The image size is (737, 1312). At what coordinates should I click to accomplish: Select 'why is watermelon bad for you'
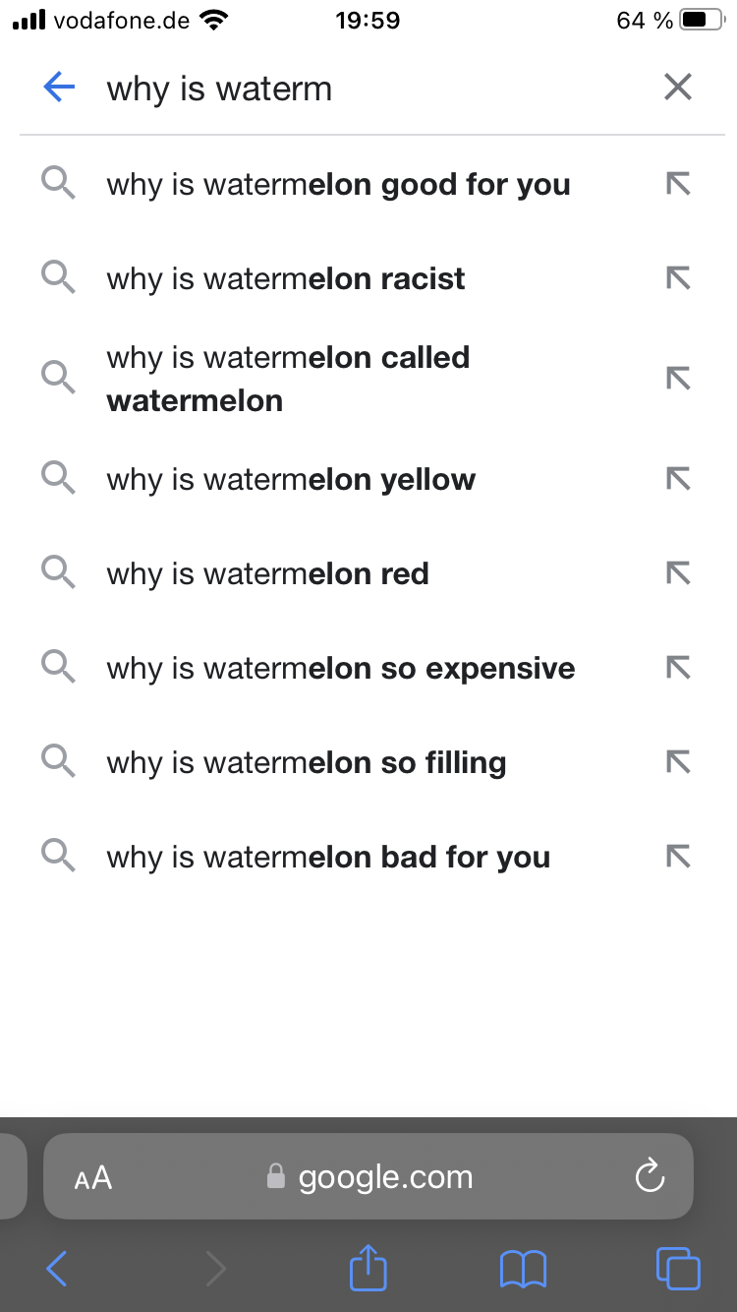(368, 857)
